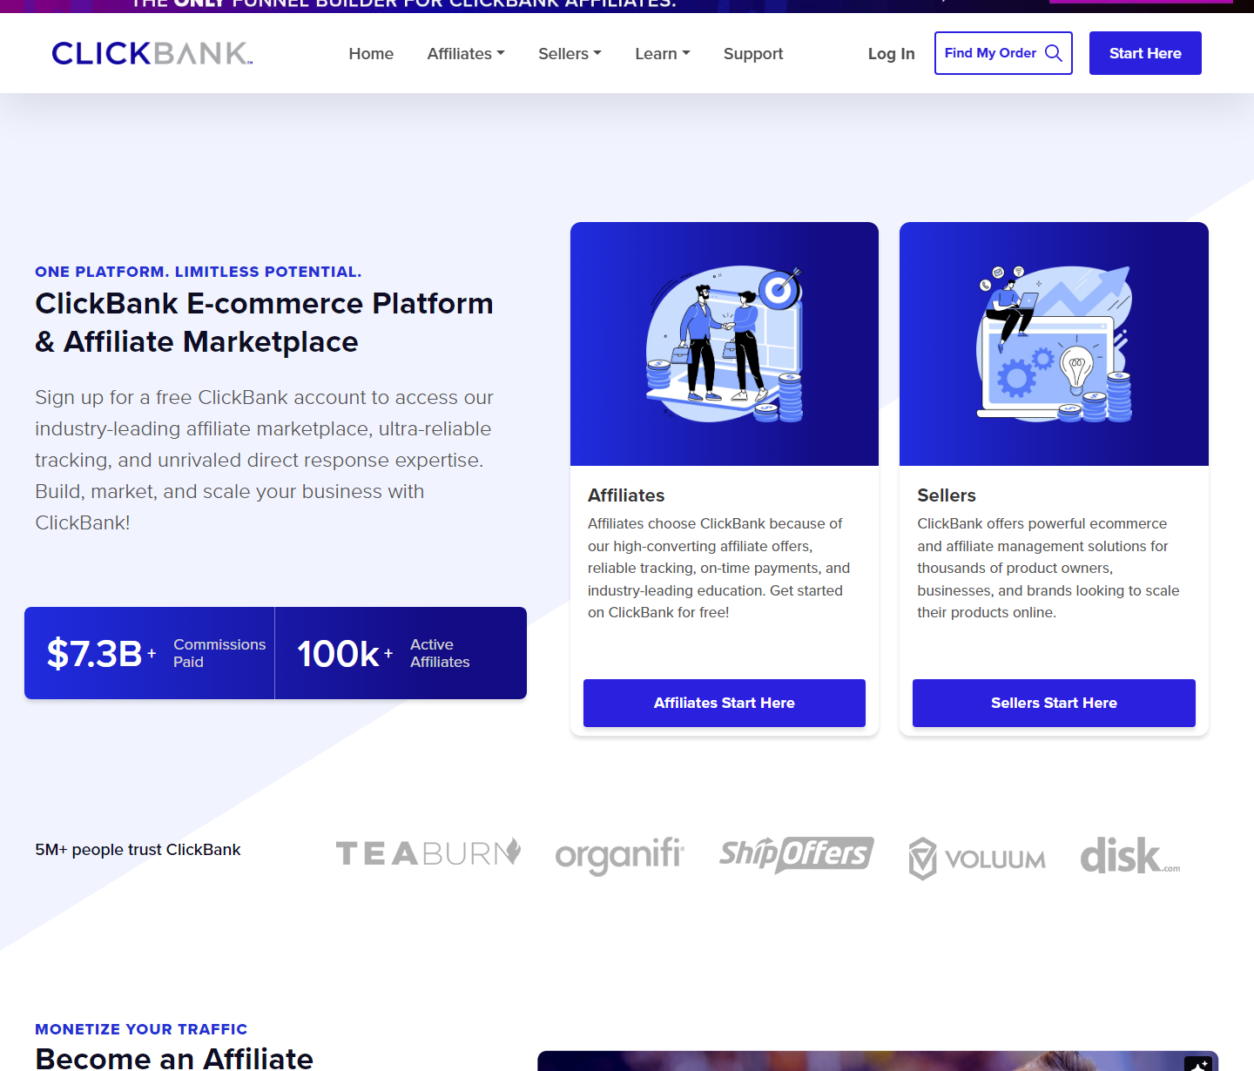
Task: Click the ShipOffers logo
Action: (797, 854)
